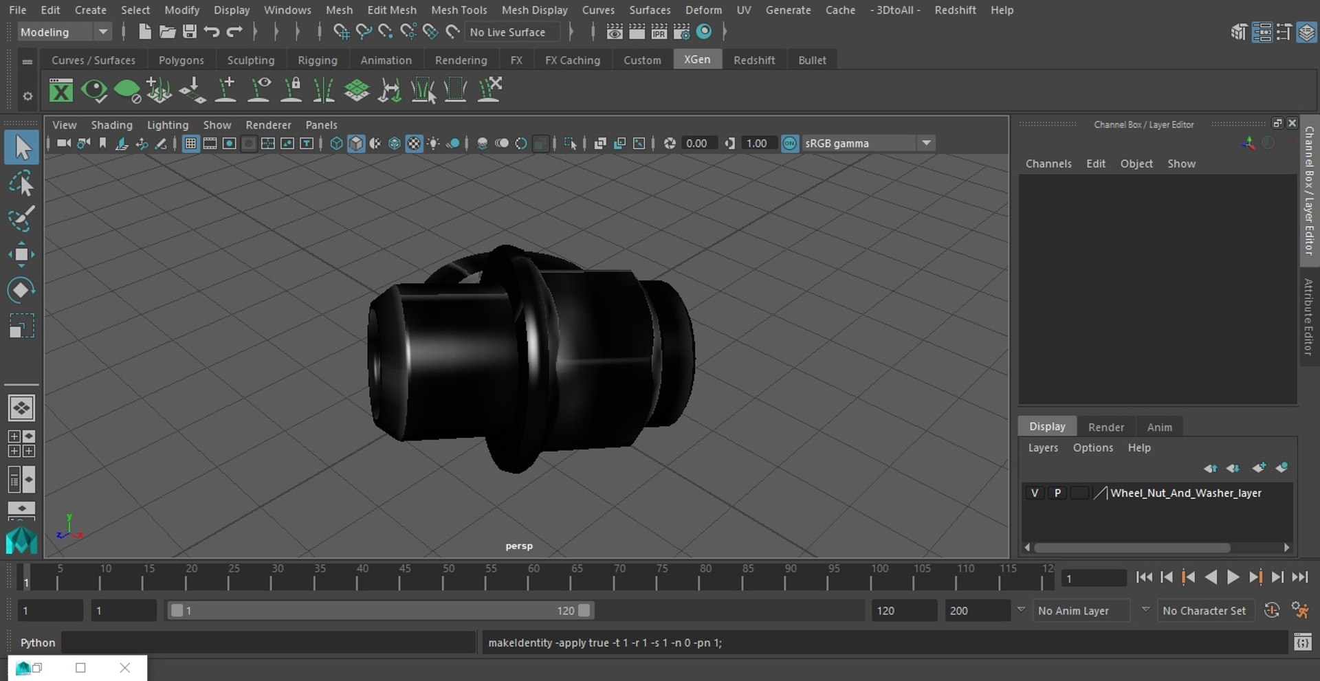Open the Deform menu
1320x681 pixels.
tap(703, 10)
